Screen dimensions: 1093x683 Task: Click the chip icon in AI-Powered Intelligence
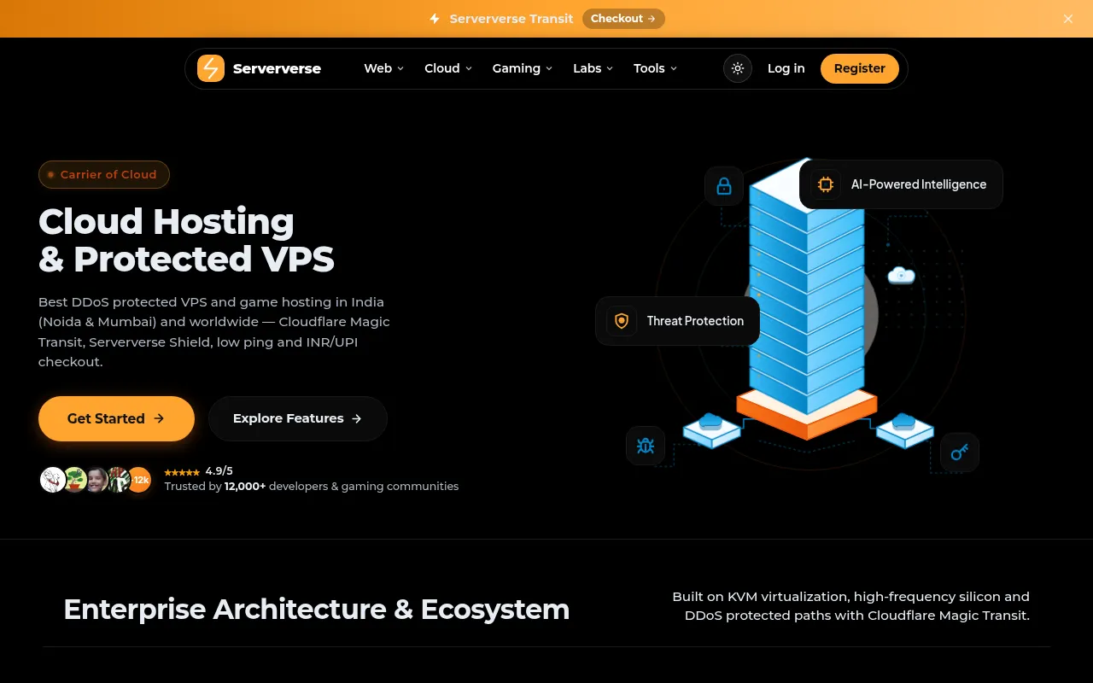coord(826,184)
